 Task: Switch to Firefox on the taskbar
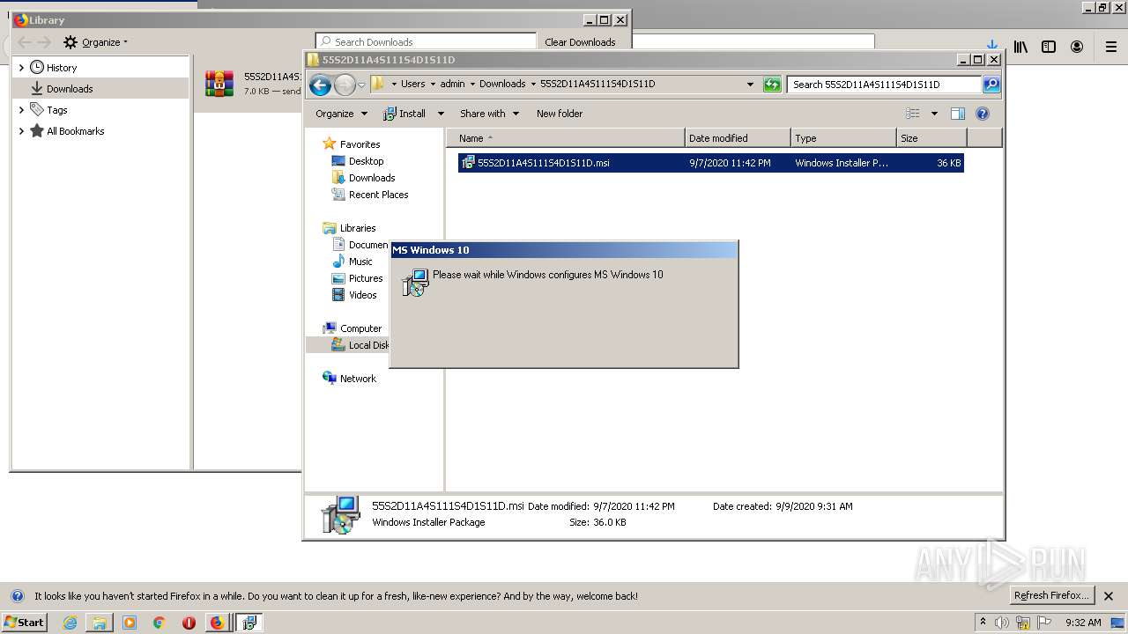(x=217, y=623)
